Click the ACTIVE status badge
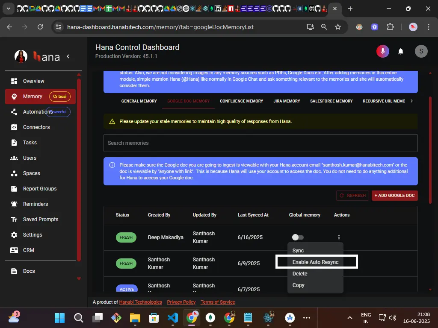Image resolution: width=438 pixels, height=328 pixels. tap(127, 289)
